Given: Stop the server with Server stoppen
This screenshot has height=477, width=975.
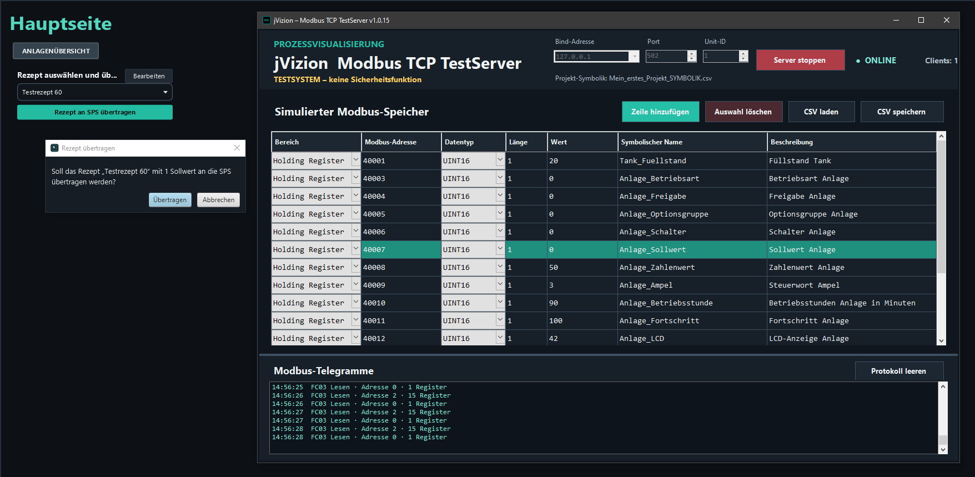Looking at the screenshot, I should tap(800, 60).
